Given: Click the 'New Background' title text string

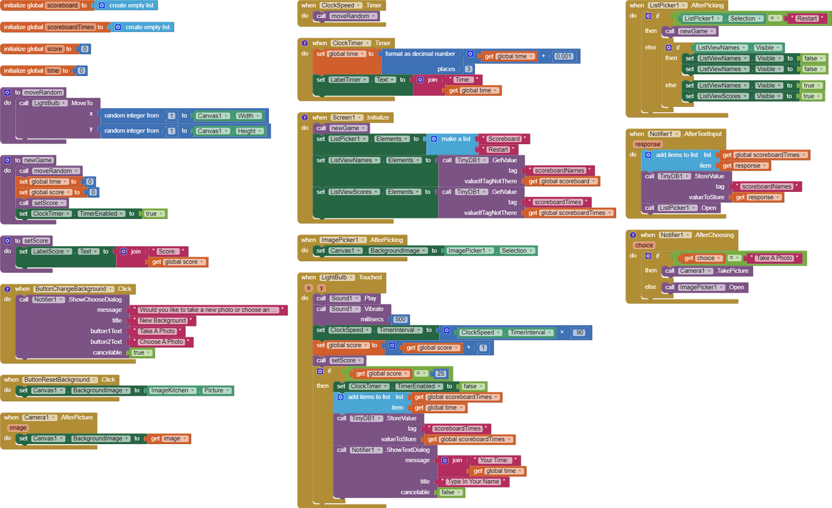Looking at the screenshot, I should point(163,320).
